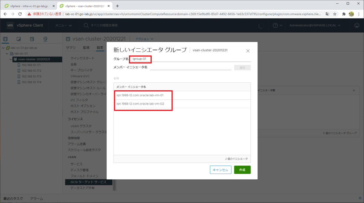Viewport: 364px width, 203px height.
Task: Open the メニュー dropdown
Action: coord(63,25)
